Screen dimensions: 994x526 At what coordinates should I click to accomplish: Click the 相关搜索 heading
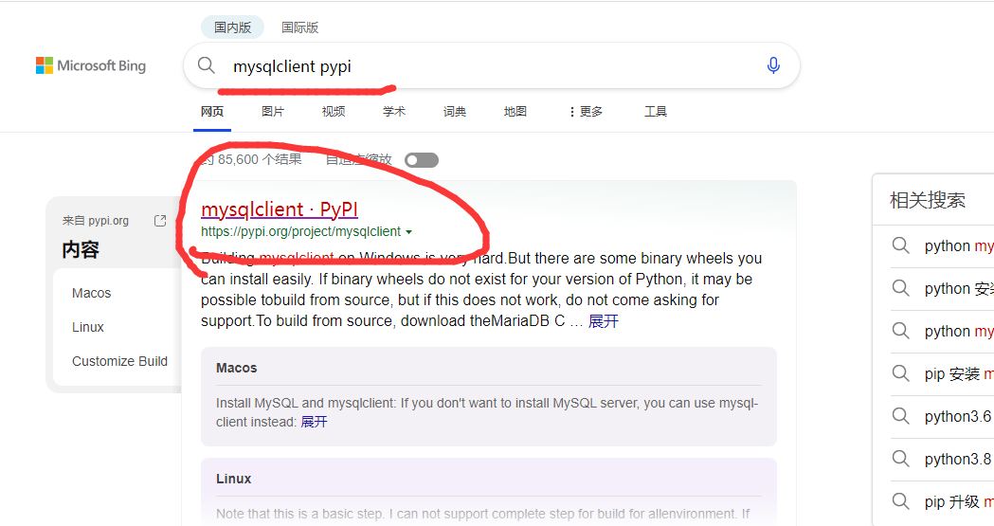pos(928,200)
